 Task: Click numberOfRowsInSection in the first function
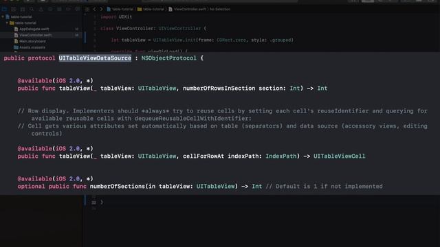tap(219, 89)
